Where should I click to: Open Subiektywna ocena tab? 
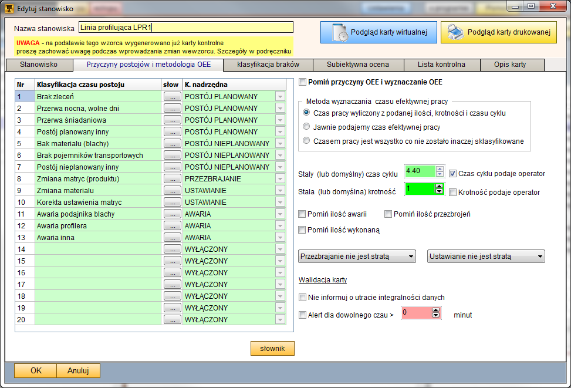pyautogui.click(x=357, y=65)
